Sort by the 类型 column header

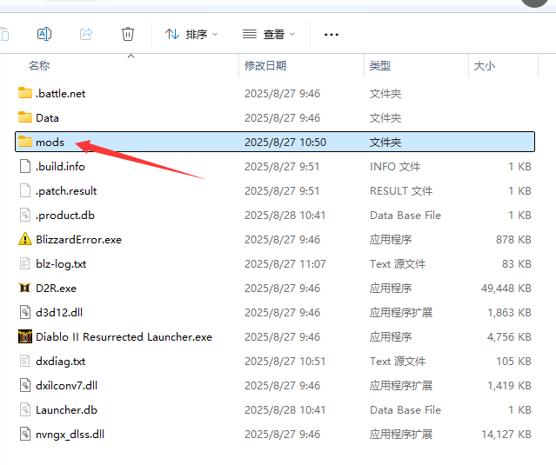click(x=380, y=66)
